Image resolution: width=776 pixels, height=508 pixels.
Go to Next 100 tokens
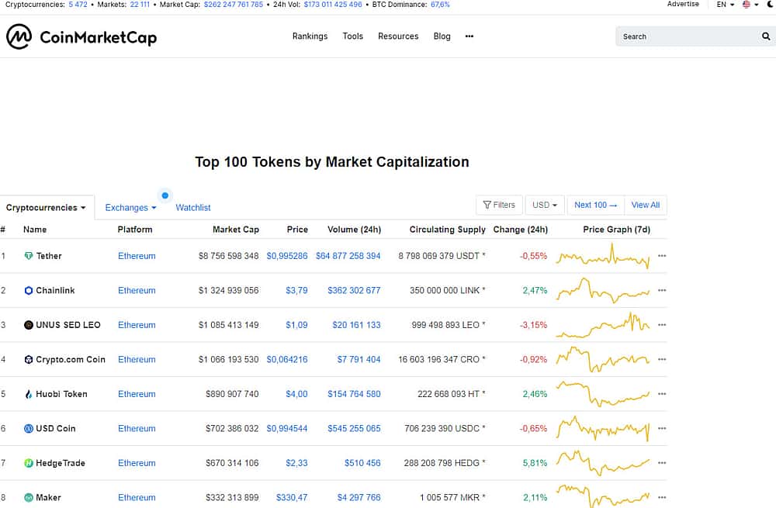click(x=596, y=205)
